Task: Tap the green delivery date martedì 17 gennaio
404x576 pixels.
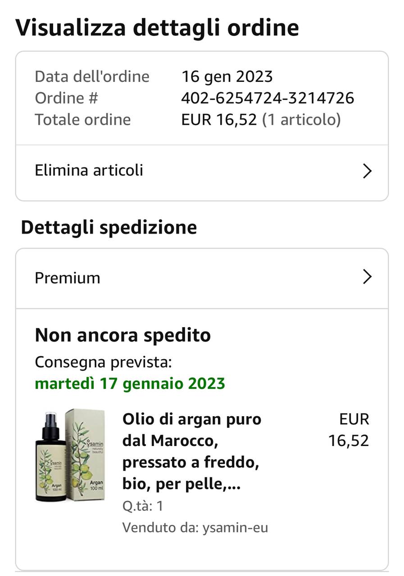Action: click(130, 383)
